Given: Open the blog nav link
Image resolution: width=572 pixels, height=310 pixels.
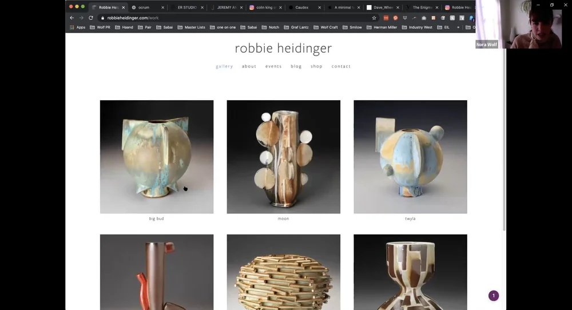Looking at the screenshot, I should pos(296,66).
